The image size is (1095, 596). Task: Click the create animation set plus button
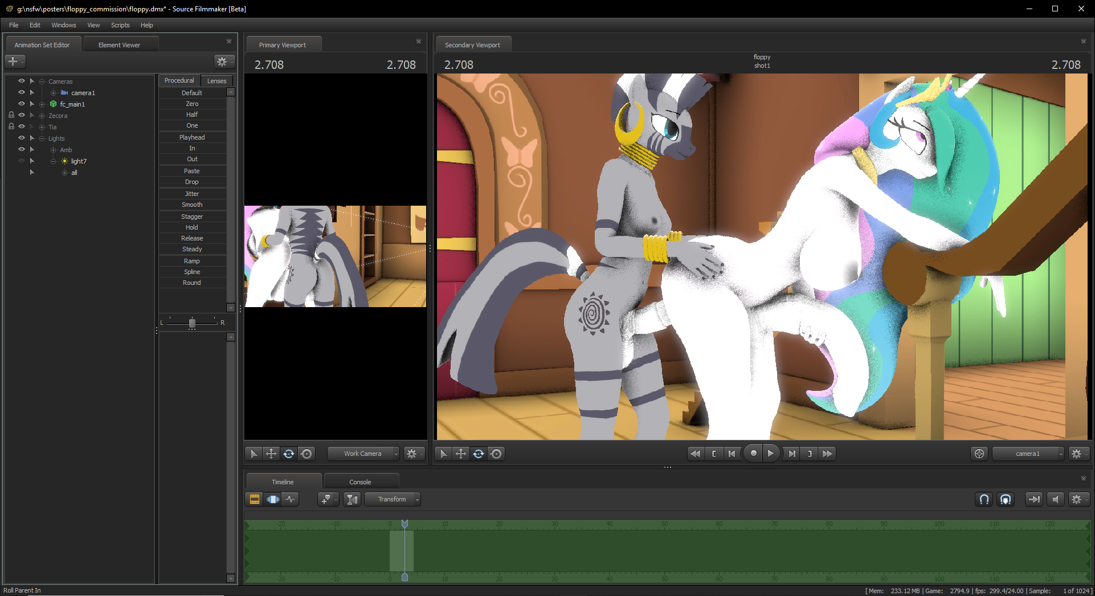click(14, 62)
